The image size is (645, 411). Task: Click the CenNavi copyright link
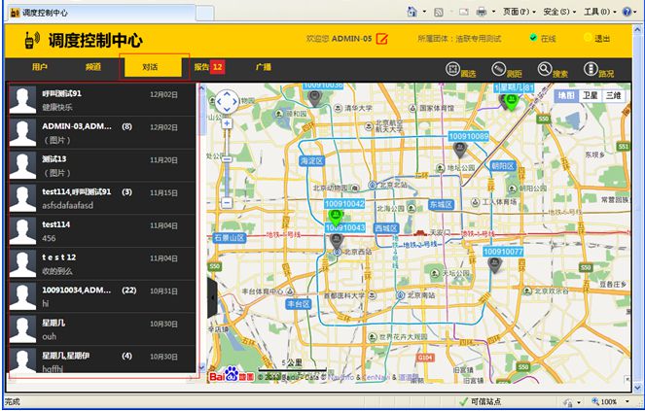pyautogui.click(x=376, y=377)
